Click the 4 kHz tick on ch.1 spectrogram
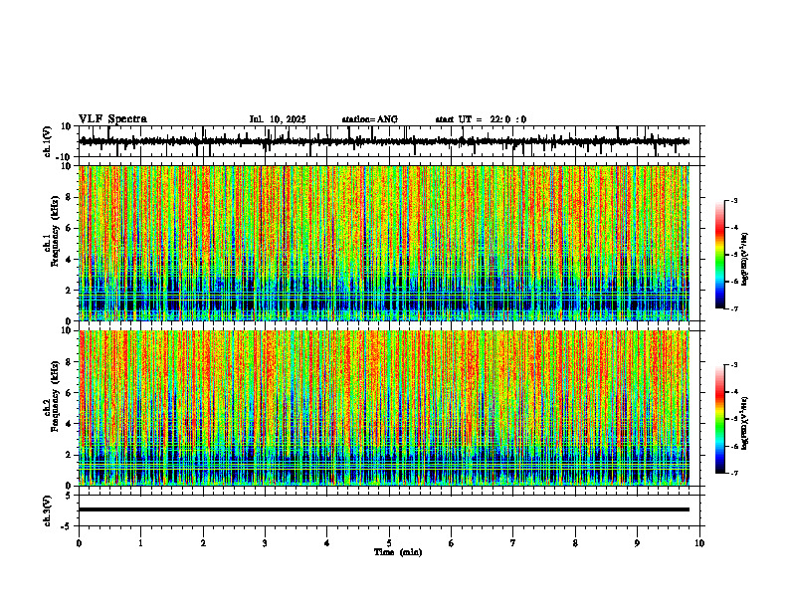Screen dimensions: 788x609 coord(70,260)
